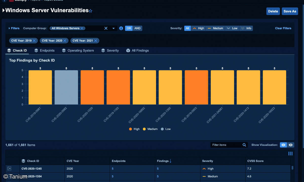Viewport: 304px width, 182px height.
Task: Open the column chooser icon
Action: (x=290, y=153)
